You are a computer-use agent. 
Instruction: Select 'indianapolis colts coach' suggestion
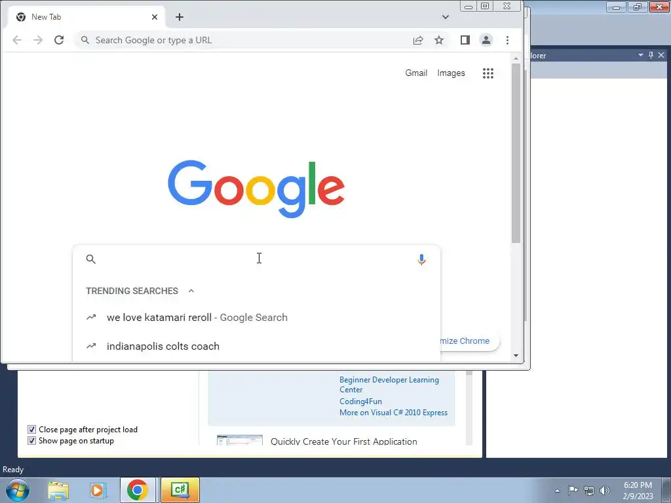click(256, 346)
